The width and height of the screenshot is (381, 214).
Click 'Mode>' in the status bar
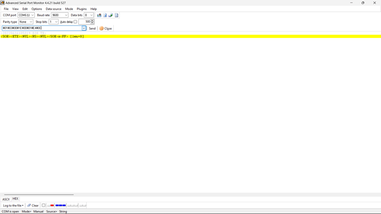click(x=27, y=212)
